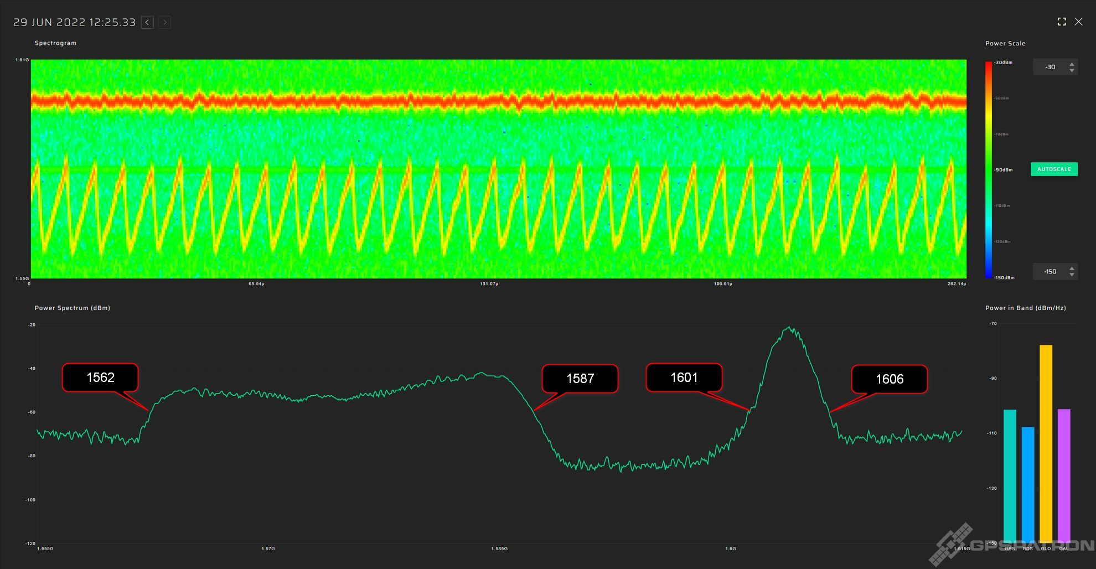Click the Power in Band (dBm/Hz) heading

coord(1026,308)
